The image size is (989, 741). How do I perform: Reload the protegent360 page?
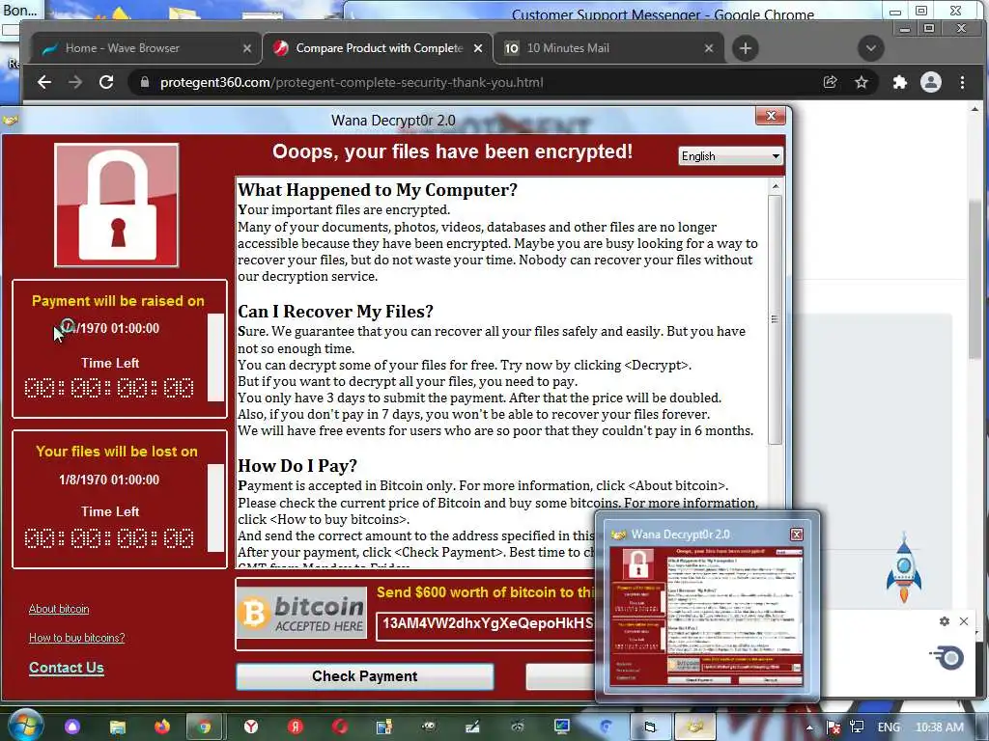pyautogui.click(x=106, y=82)
